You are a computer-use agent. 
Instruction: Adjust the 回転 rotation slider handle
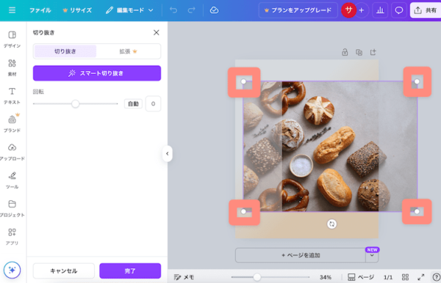pyautogui.click(x=75, y=104)
